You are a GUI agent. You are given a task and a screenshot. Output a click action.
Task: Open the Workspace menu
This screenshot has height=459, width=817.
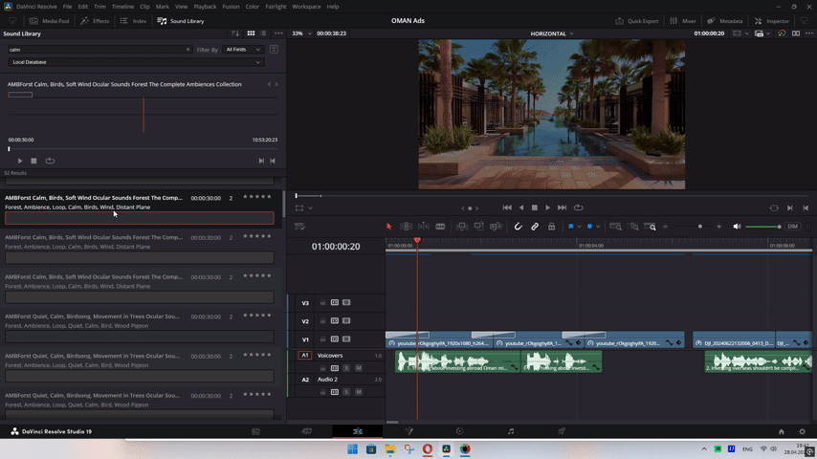click(306, 7)
